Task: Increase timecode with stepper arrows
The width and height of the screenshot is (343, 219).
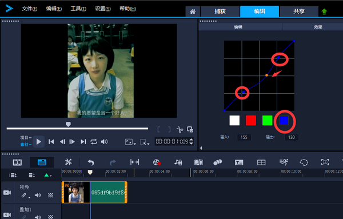Action: [191, 140]
